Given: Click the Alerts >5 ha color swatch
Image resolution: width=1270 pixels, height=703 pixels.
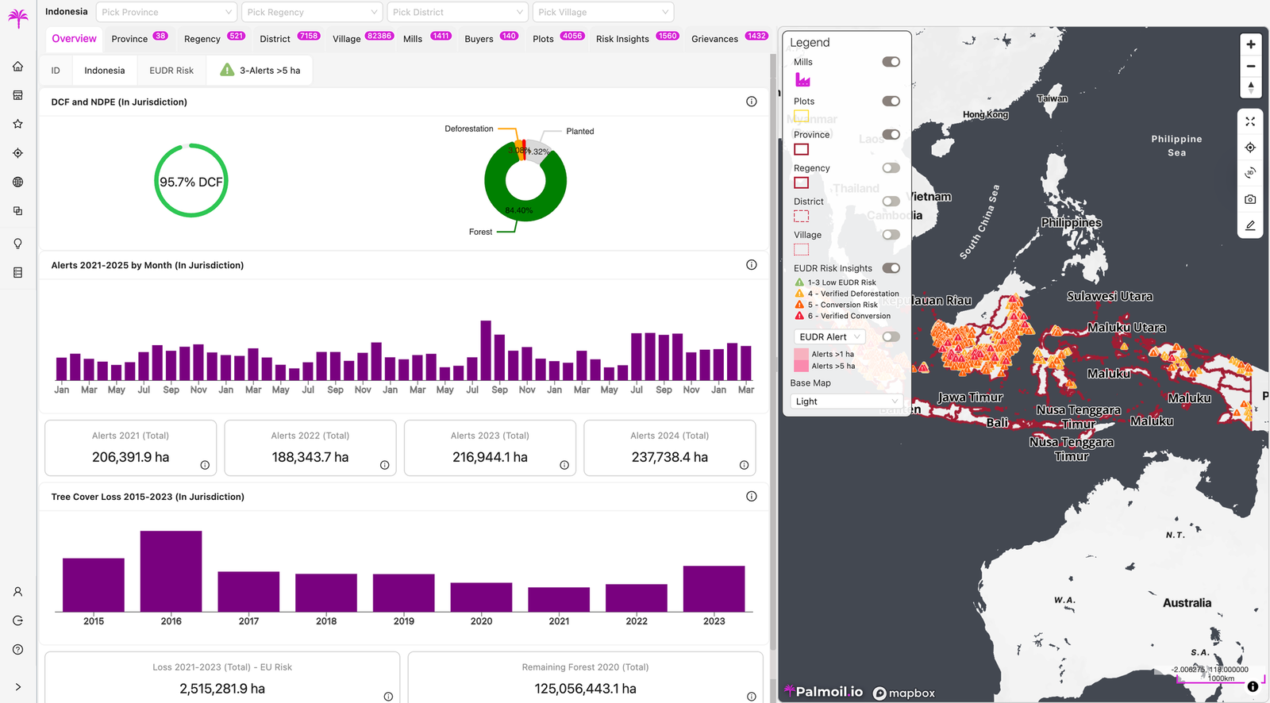Looking at the screenshot, I should coord(801,366).
